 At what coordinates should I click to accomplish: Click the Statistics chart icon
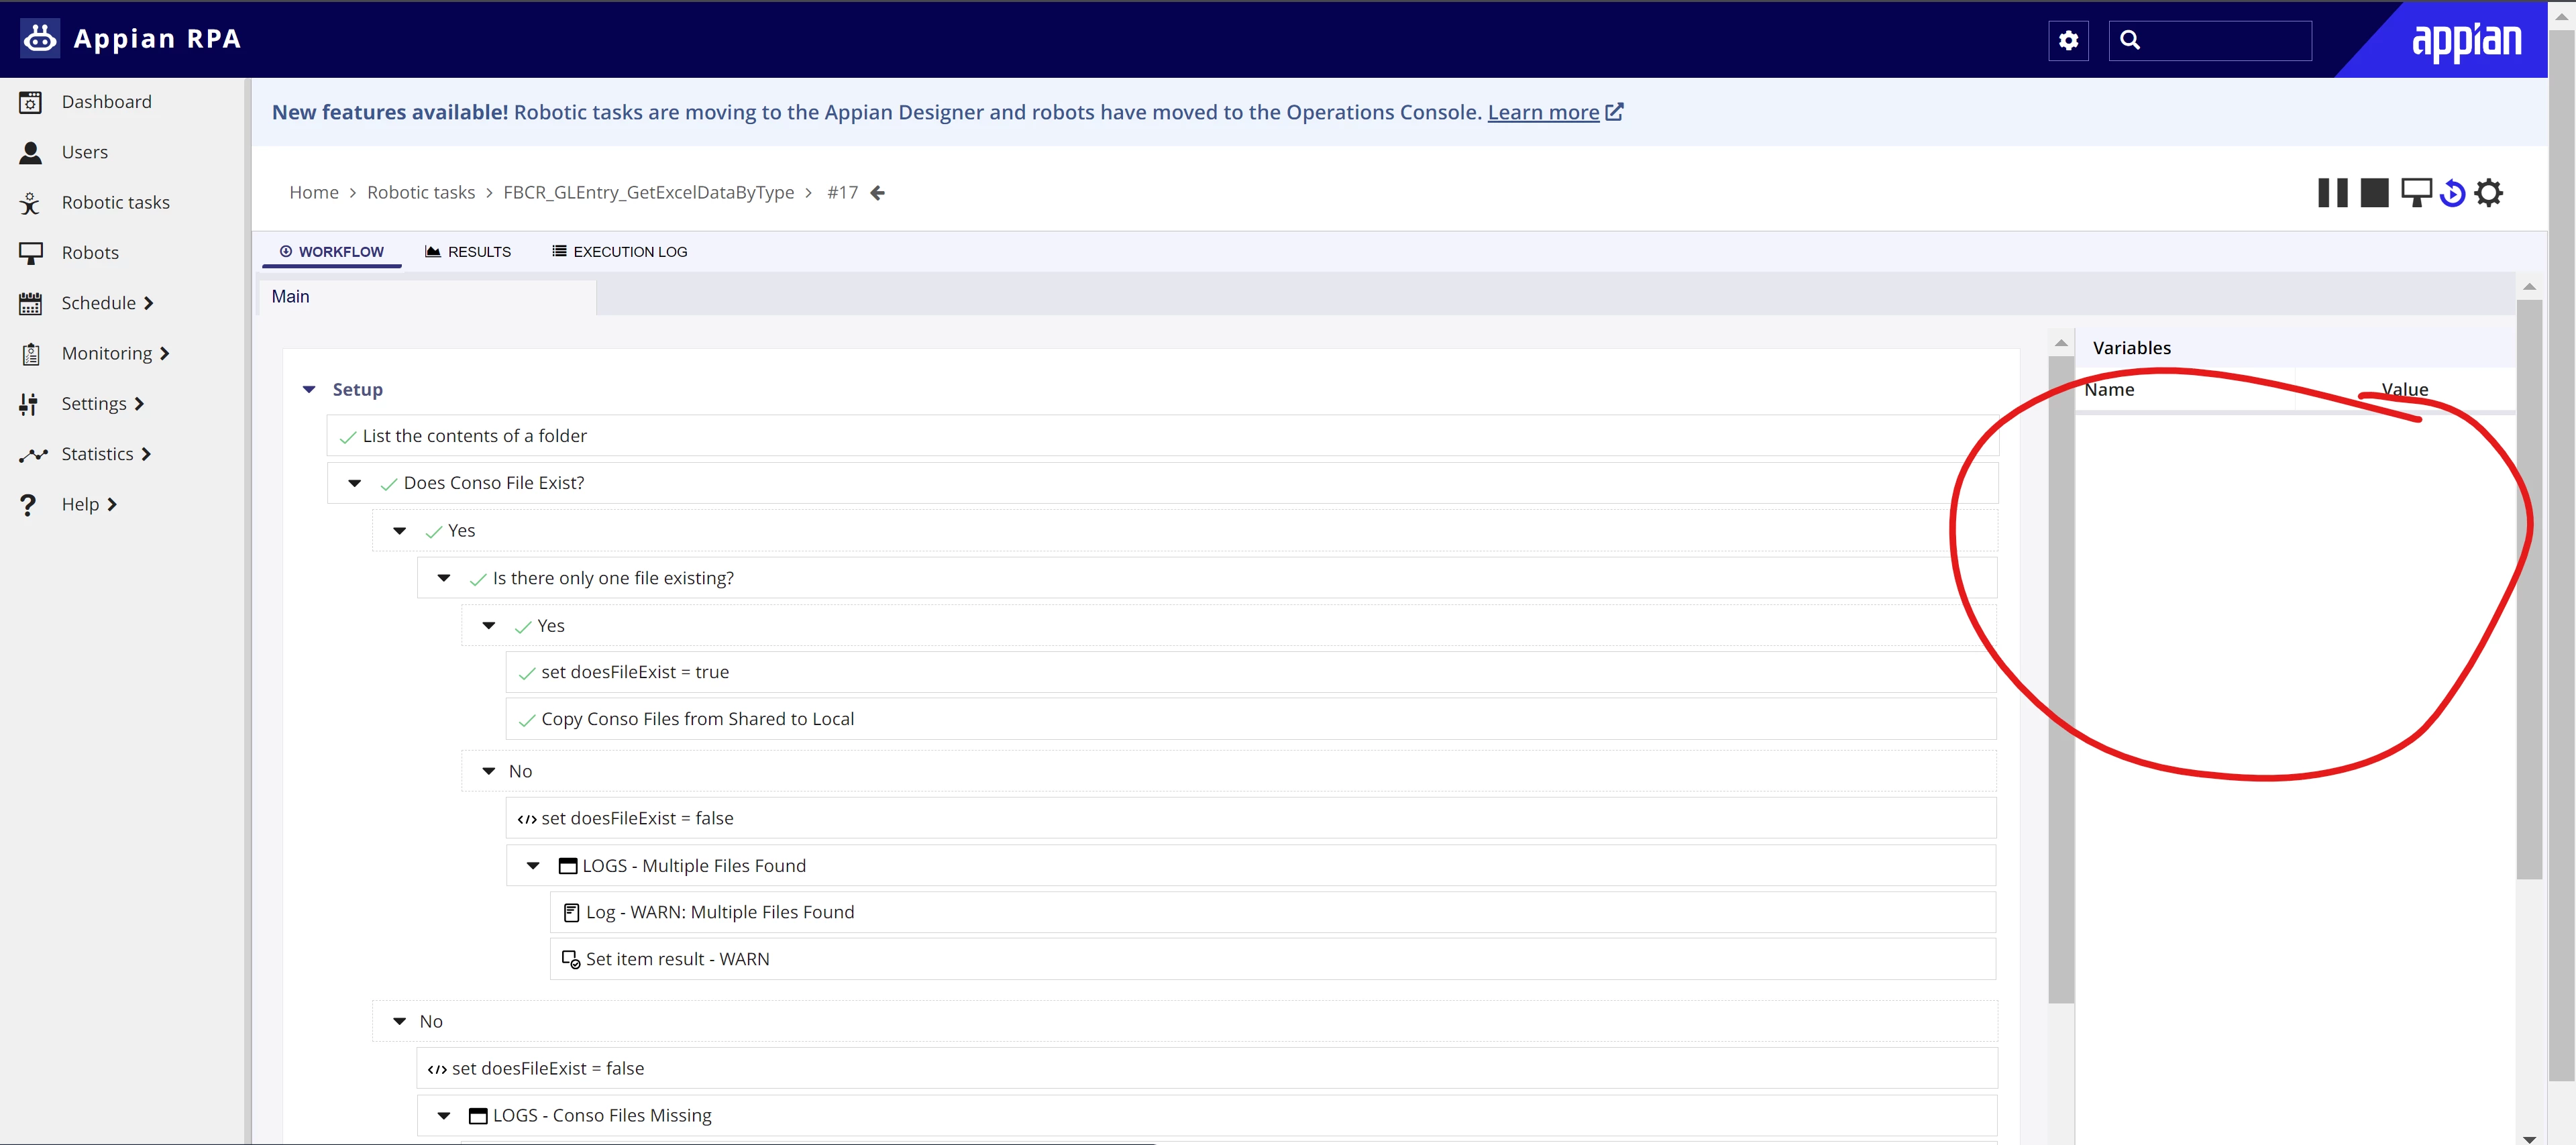click(x=33, y=455)
